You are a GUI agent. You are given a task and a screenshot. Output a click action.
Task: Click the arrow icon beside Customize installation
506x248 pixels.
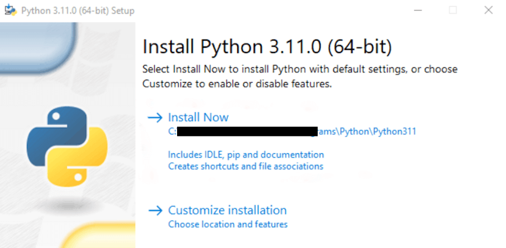click(155, 210)
